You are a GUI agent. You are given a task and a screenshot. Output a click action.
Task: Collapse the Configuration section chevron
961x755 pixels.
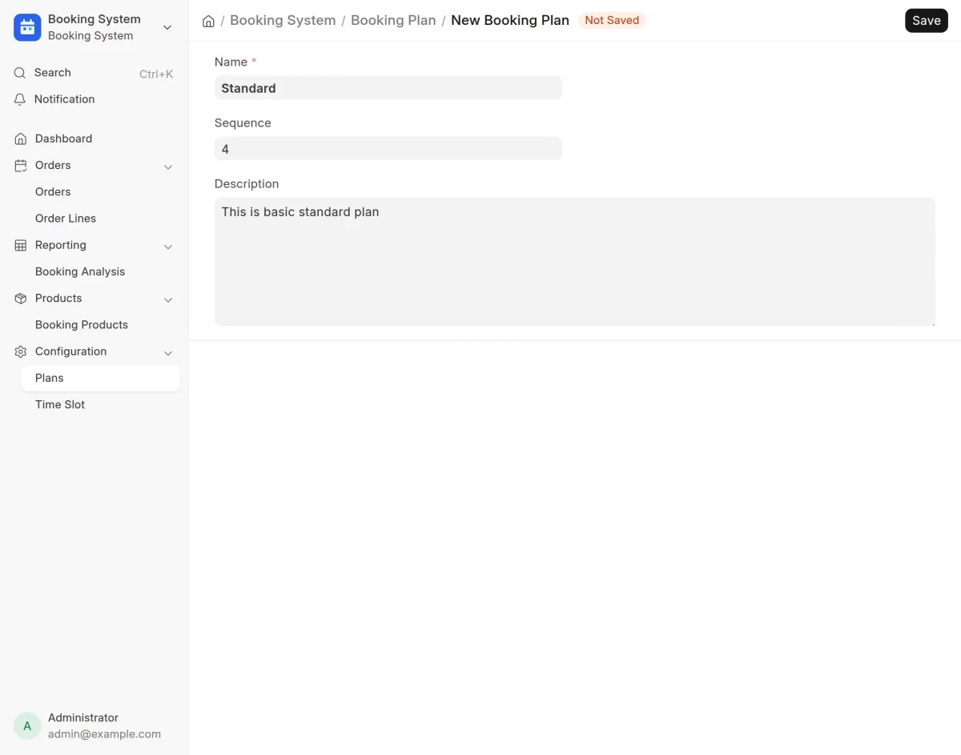[x=168, y=353]
